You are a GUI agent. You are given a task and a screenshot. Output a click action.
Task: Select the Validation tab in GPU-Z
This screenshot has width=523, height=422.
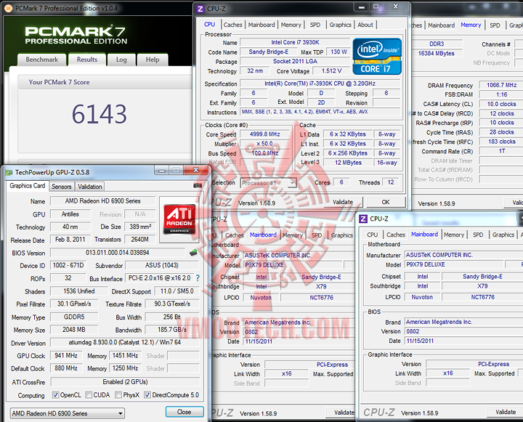(90, 187)
